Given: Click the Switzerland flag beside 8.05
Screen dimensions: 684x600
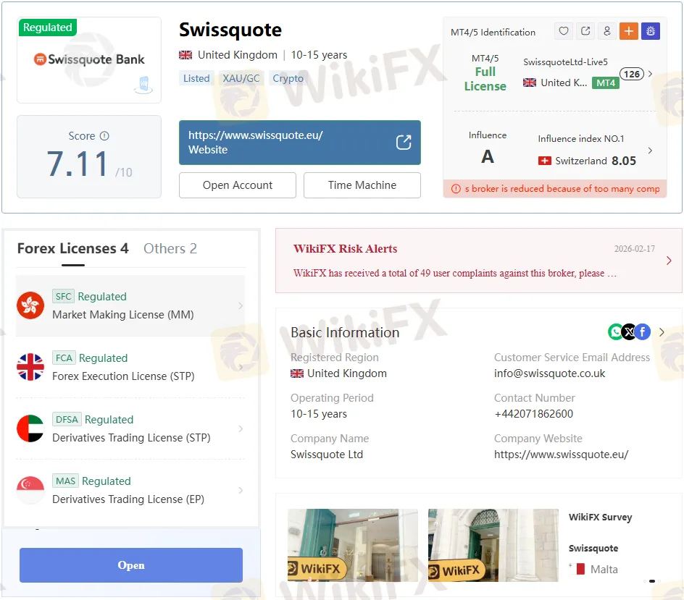Looking at the screenshot, I should [x=544, y=161].
